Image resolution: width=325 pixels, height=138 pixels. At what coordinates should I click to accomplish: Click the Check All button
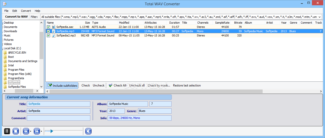117,85
